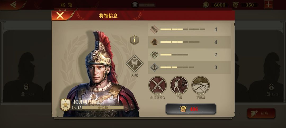Click the cavalry horse stat icon
The image size is (286, 128).
tap(154, 42)
